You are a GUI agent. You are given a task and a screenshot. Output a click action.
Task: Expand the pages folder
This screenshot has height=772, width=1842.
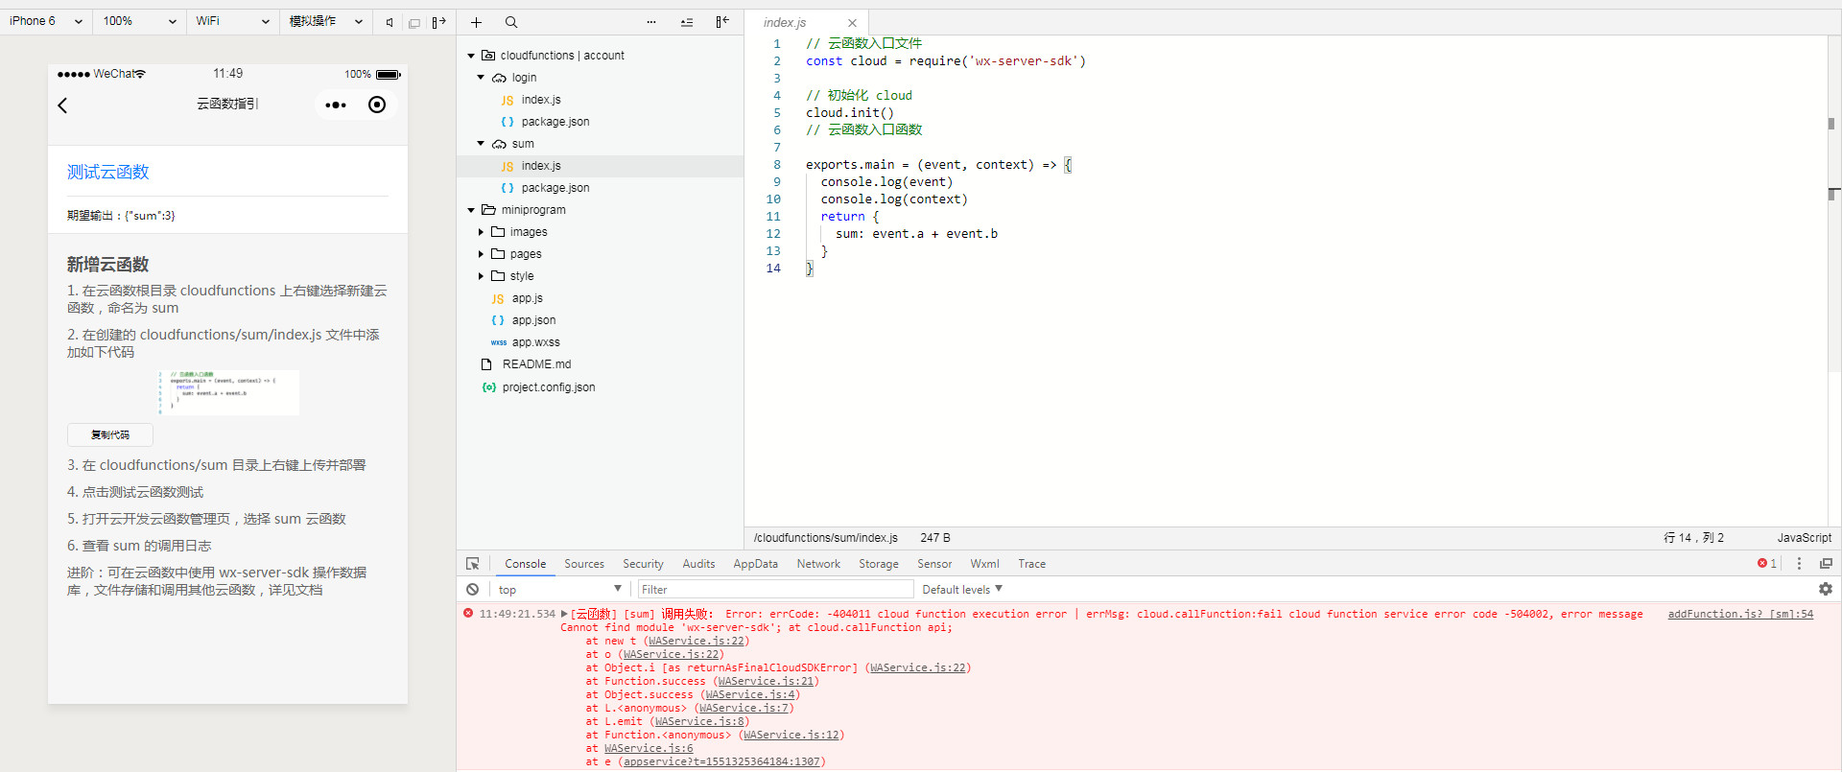tap(481, 254)
